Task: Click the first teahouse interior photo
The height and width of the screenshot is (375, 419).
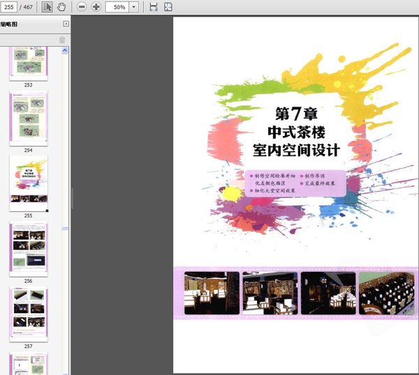Action: pos(212,293)
